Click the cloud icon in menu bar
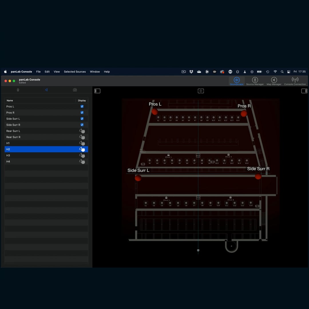Viewport: 309px width, 309px height. click(199, 72)
